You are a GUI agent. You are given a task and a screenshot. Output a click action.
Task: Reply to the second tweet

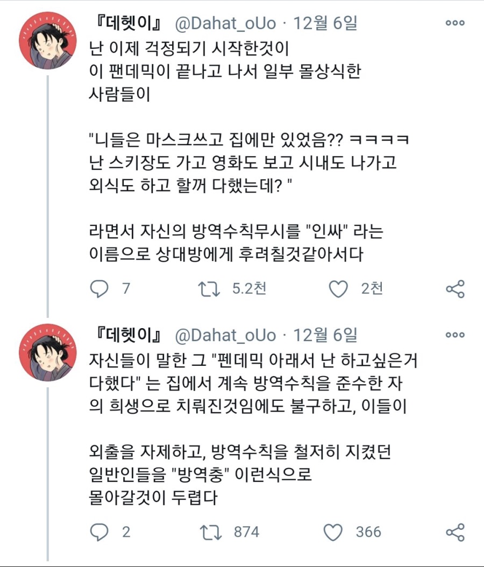coord(99,533)
